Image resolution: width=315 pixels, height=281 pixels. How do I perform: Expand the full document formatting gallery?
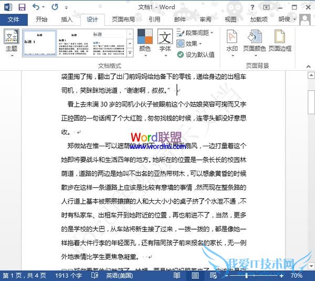[x=130, y=53]
